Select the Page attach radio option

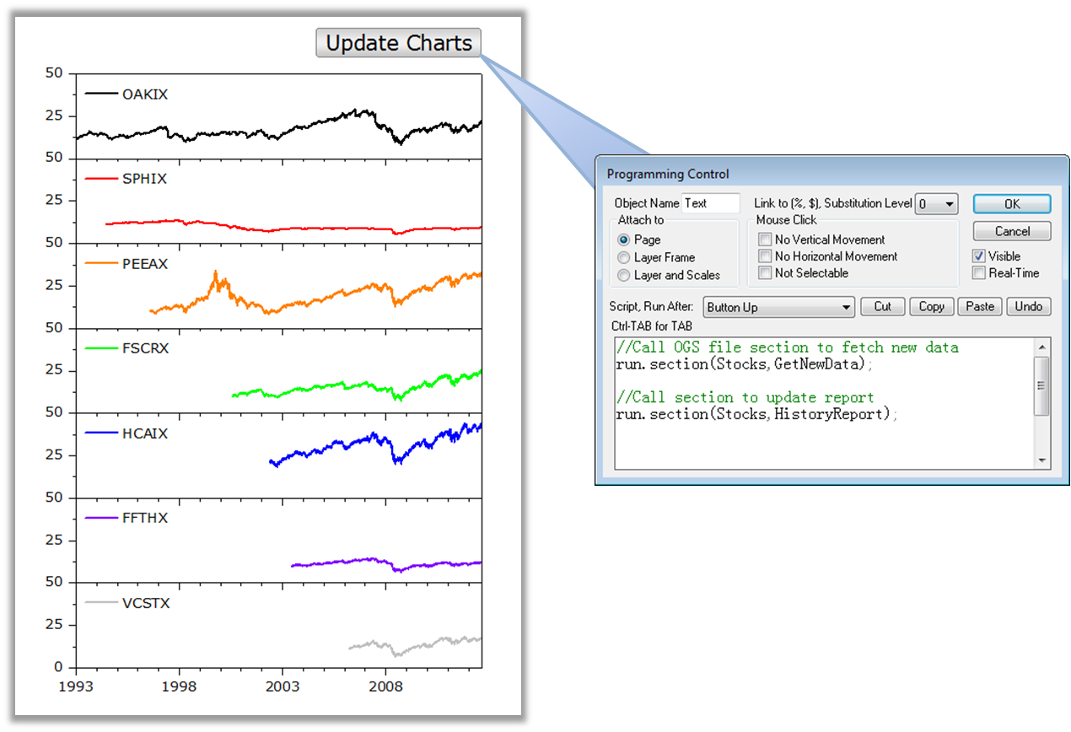tap(624, 240)
